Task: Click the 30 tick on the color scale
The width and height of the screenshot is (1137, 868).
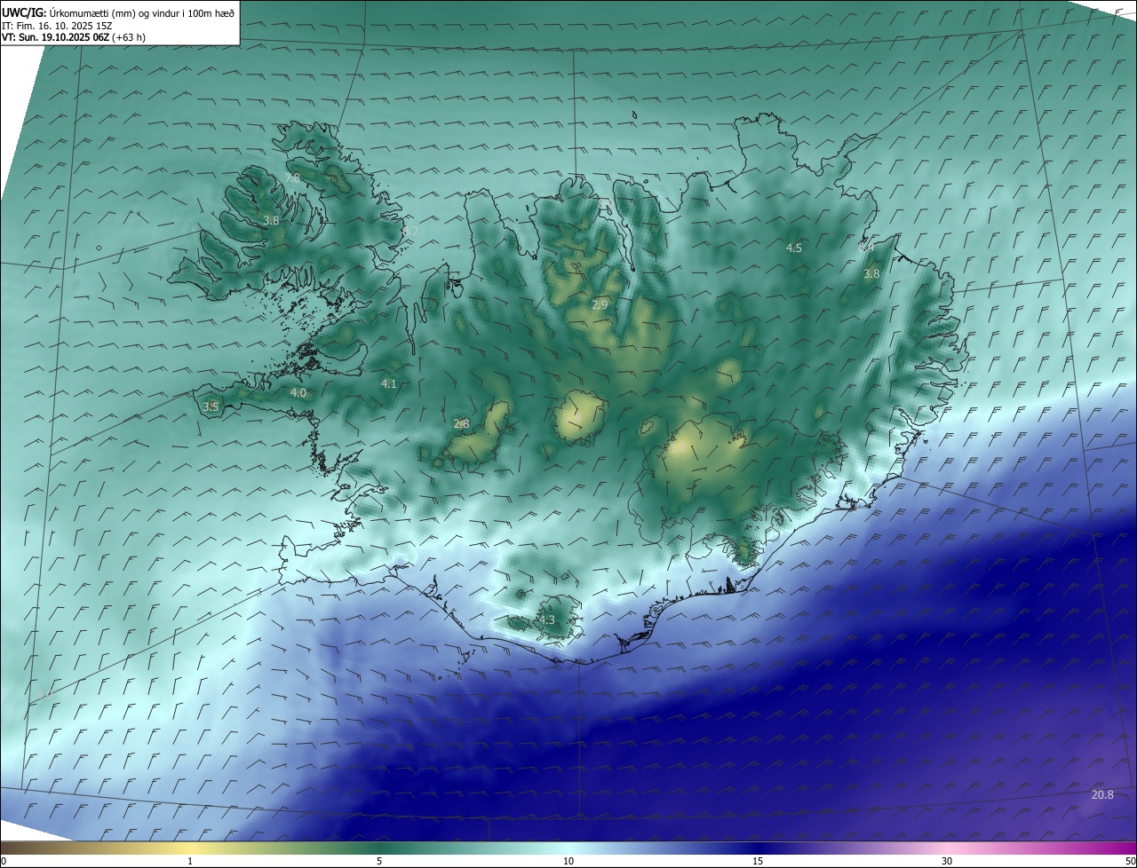Action: click(947, 861)
